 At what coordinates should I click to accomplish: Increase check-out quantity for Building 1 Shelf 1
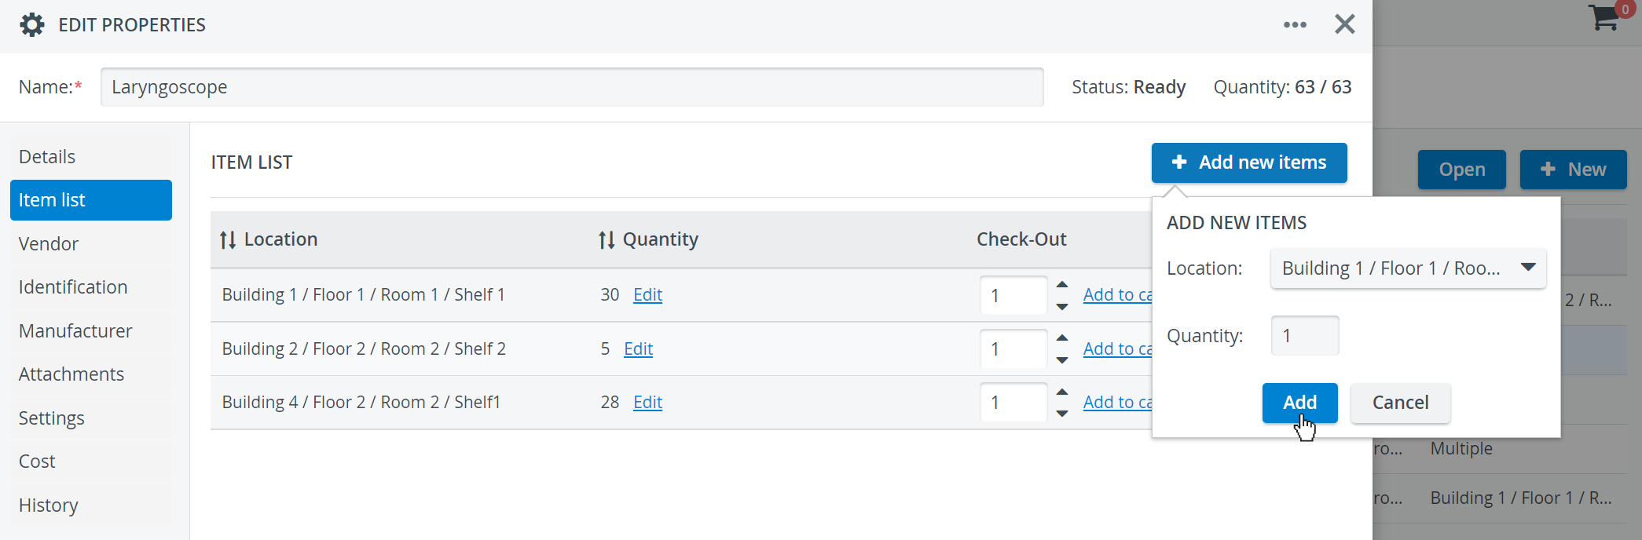[x=1062, y=284]
